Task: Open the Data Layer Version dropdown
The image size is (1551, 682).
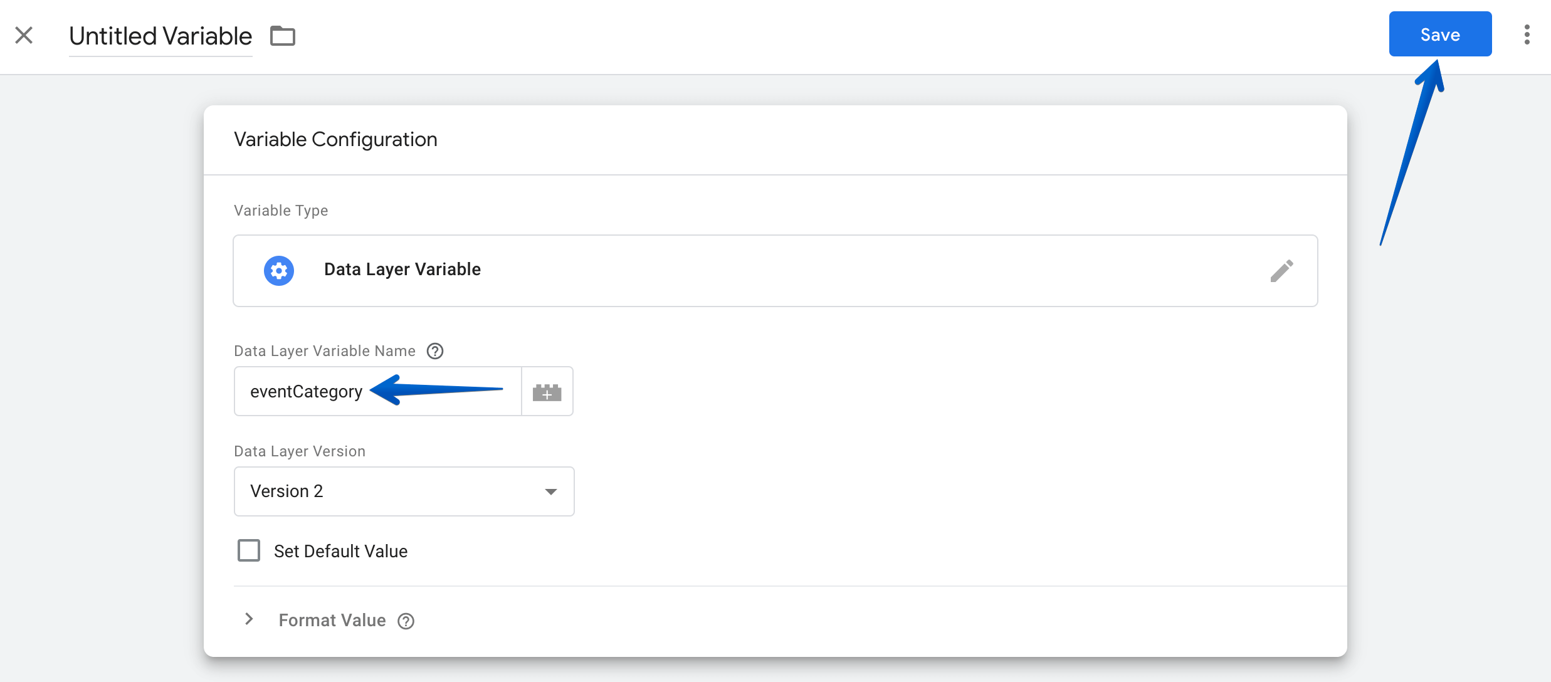Action: (x=404, y=491)
